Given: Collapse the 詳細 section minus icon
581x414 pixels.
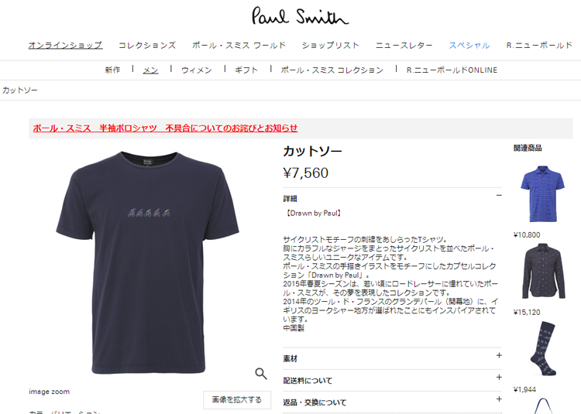Looking at the screenshot, I should (499, 195).
